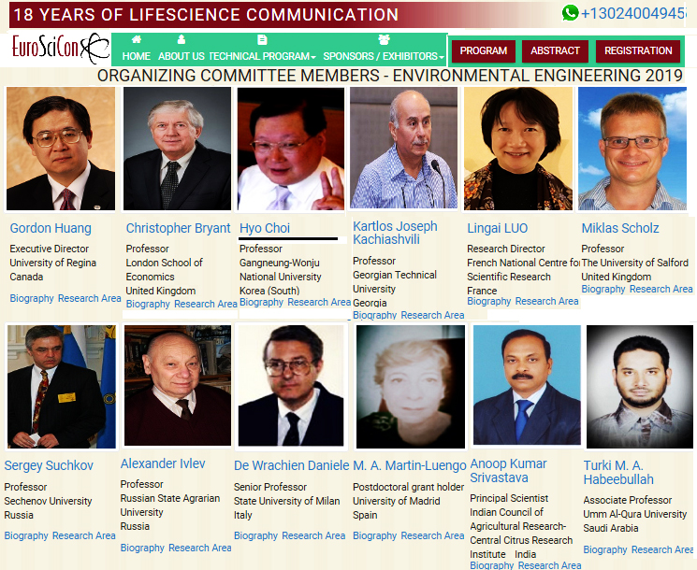Viewport: 697px width, 570px height.
Task: Open Lingai LUO's profile name link
Action: pyautogui.click(x=497, y=228)
